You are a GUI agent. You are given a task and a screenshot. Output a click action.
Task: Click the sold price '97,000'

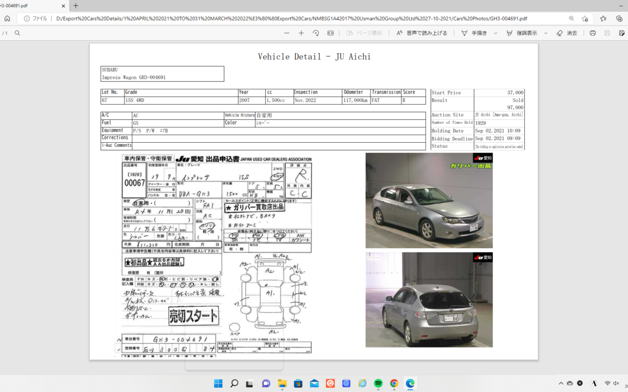(x=515, y=107)
